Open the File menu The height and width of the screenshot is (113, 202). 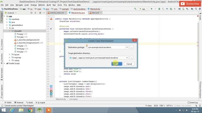[x=2, y=5]
